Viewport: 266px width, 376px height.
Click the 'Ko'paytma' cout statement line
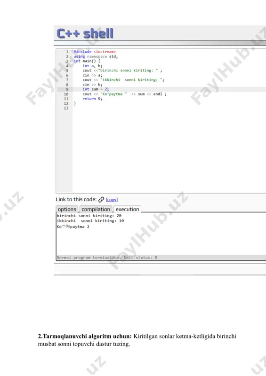tap(124, 94)
